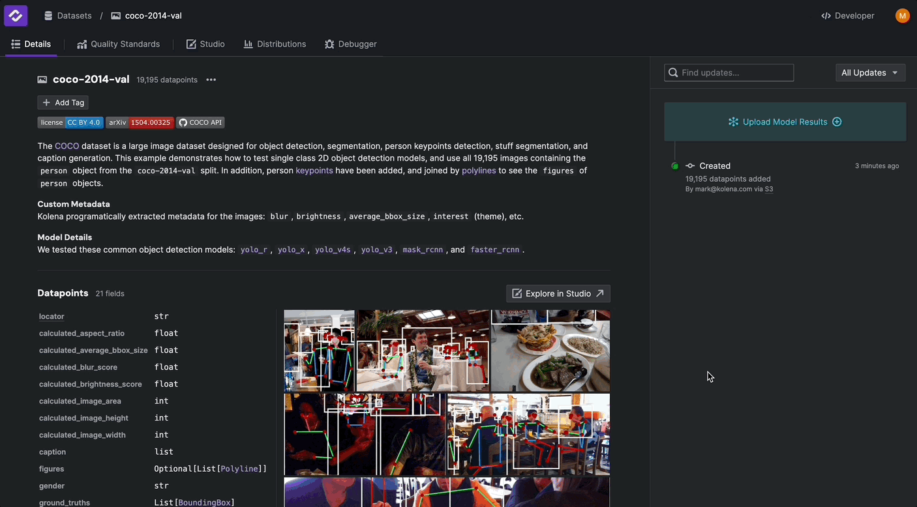Open the user avatar menu
The image size is (917, 507).
(902, 16)
